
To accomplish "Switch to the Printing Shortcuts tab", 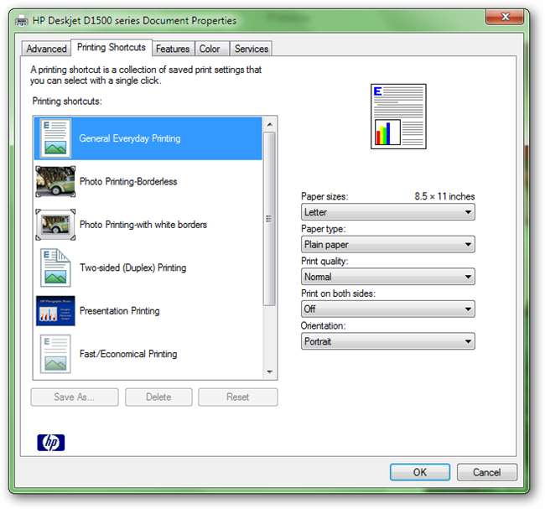I will click(x=112, y=47).
